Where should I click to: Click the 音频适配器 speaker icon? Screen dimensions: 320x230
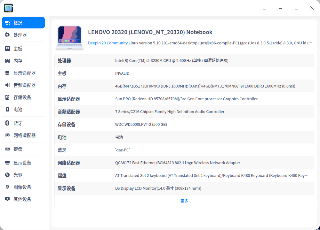[x=7, y=85]
